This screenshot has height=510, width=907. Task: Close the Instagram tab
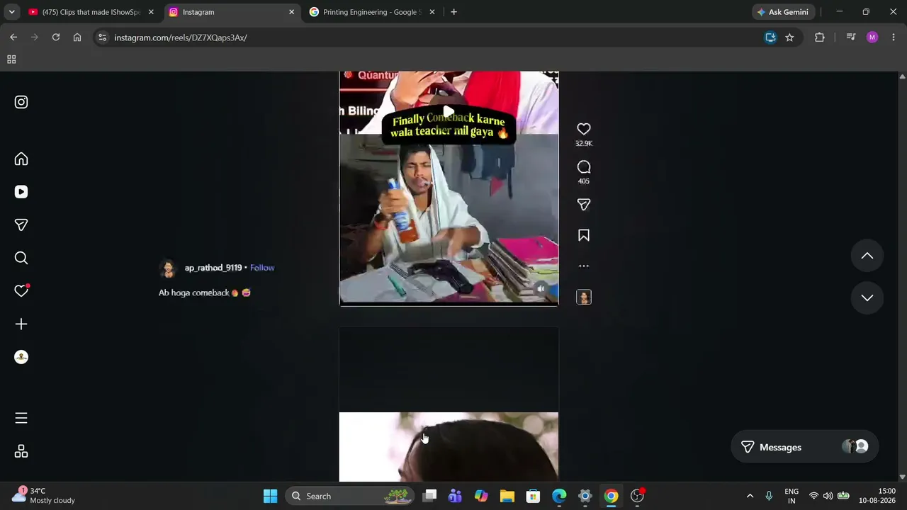pyautogui.click(x=291, y=12)
